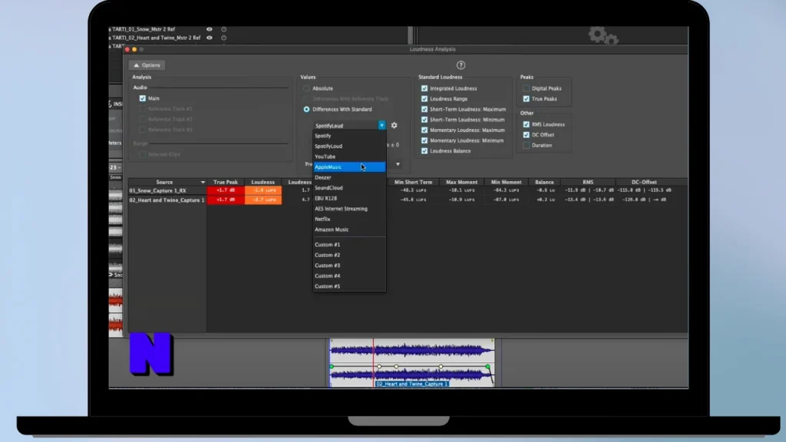This screenshot has height=442, width=786.
Task: Toggle Integrated Loudness checkbox
Action: tap(424, 88)
